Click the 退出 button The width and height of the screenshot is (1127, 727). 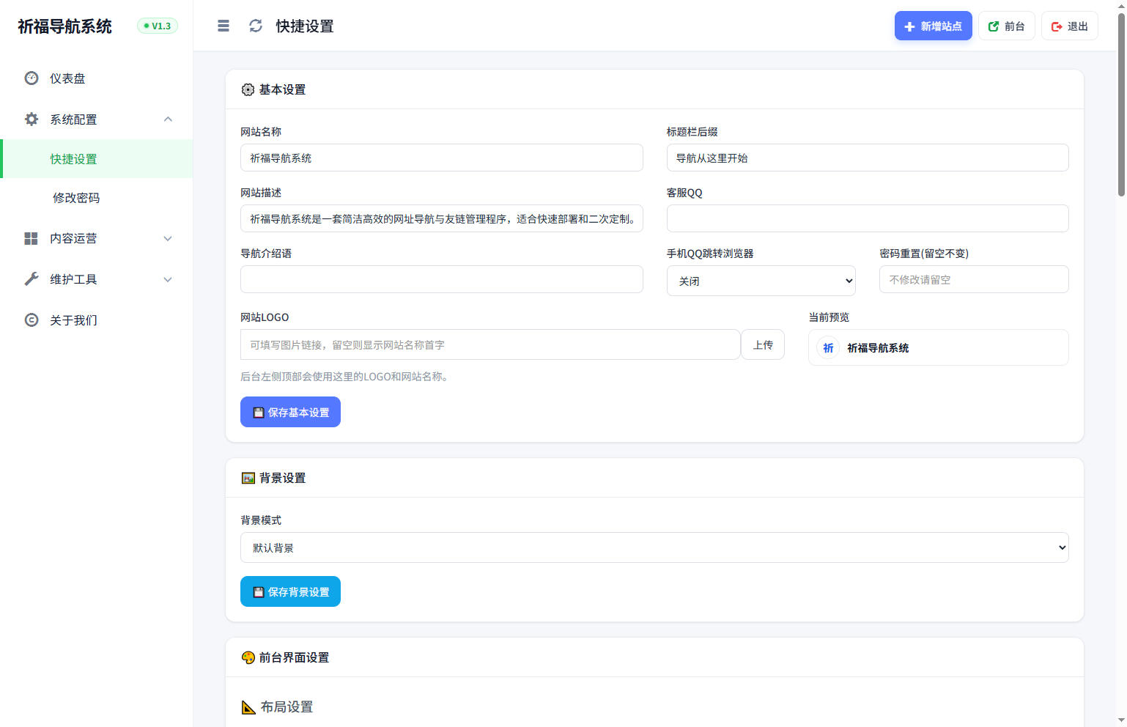pos(1069,26)
